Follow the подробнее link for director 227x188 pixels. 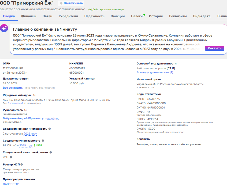tap(52, 119)
